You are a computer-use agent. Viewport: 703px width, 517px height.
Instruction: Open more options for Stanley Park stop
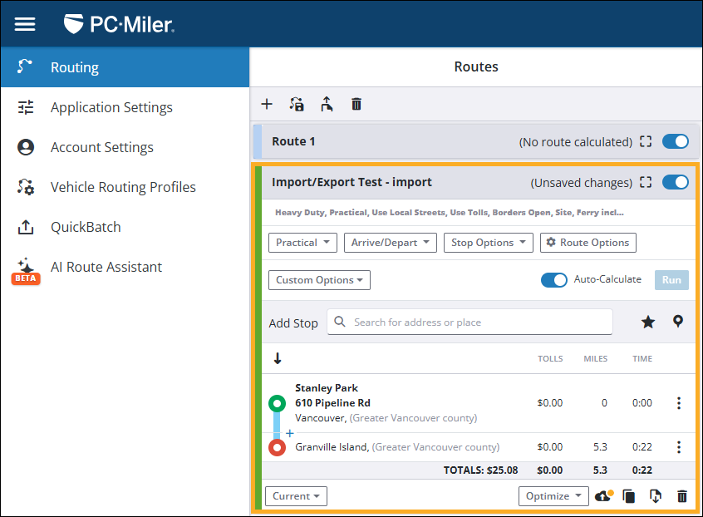(x=678, y=403)
